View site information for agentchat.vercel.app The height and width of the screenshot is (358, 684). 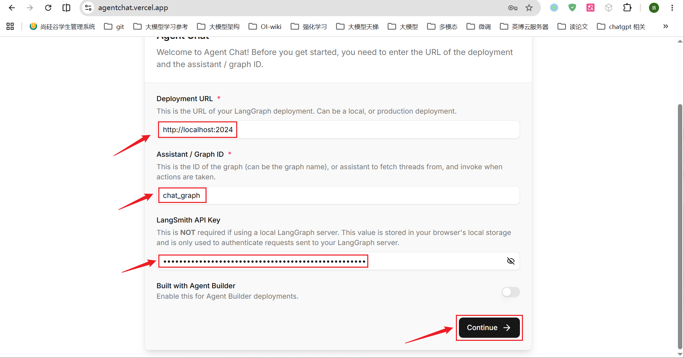point(88,8)
